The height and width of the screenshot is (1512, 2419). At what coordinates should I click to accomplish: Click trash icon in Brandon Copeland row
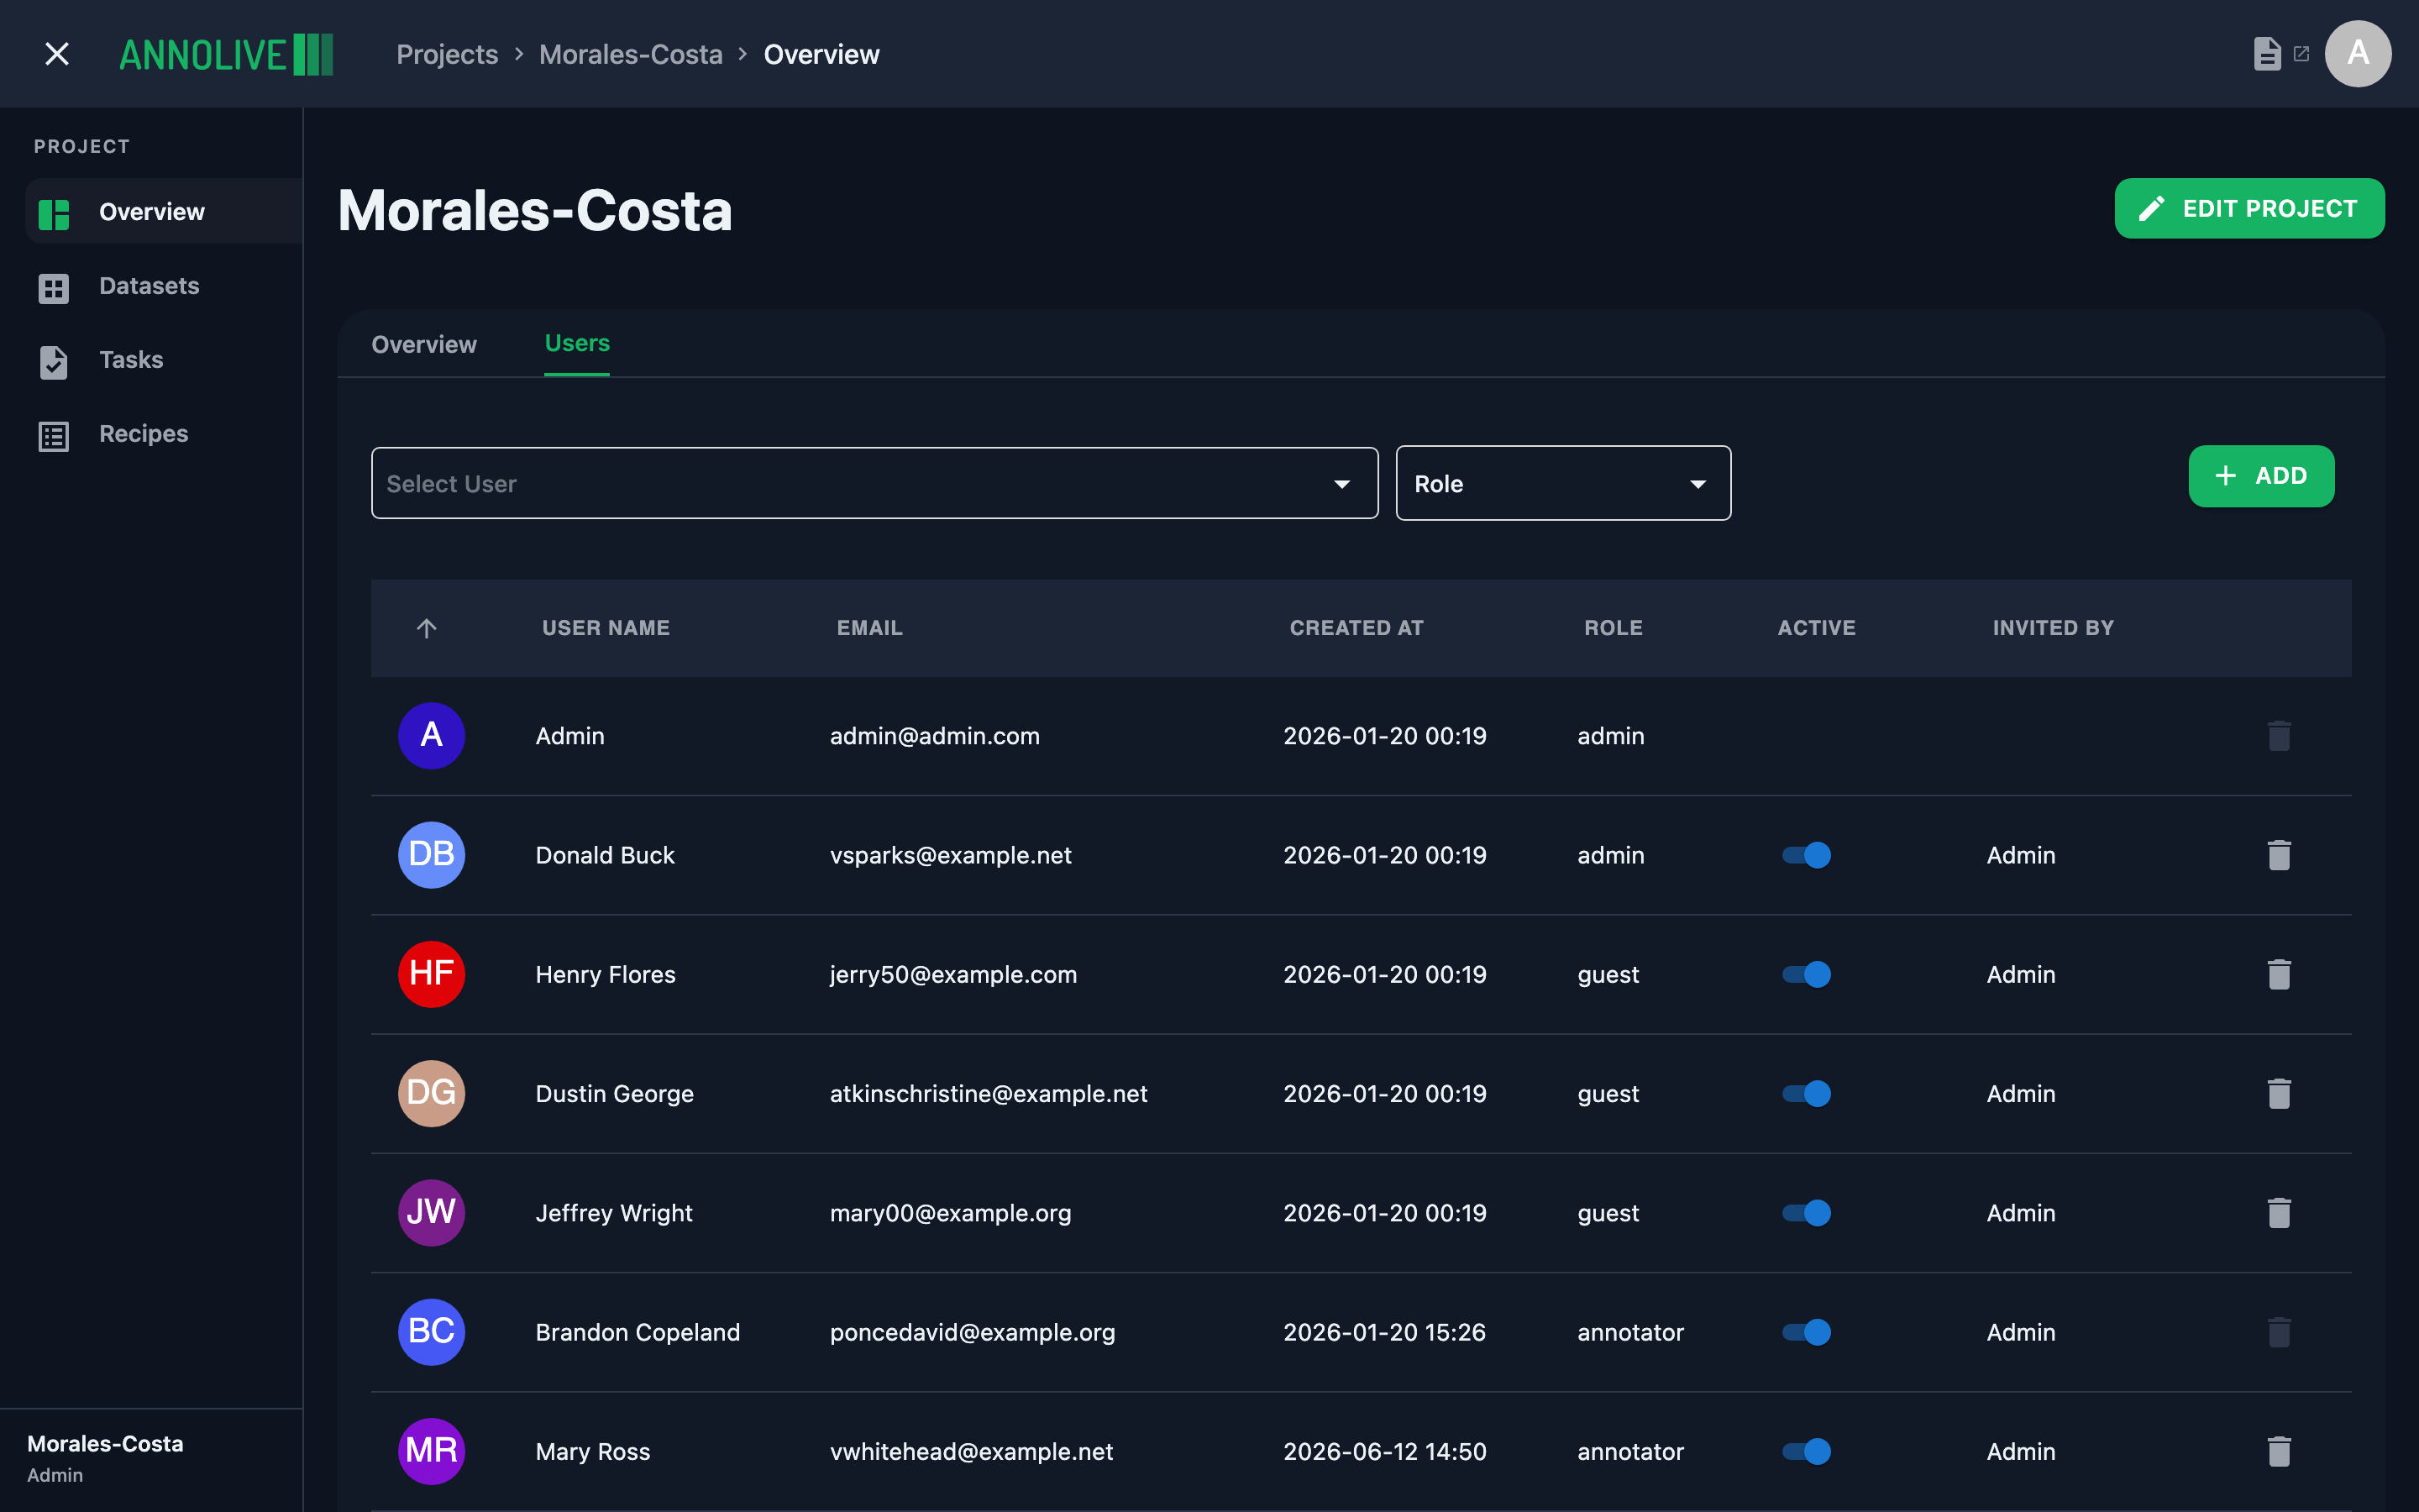tap(2279, 1332)
